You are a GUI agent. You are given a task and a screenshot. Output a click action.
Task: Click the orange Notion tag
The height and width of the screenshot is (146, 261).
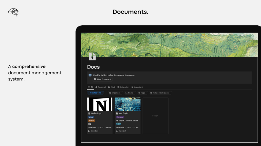pos(92,121)
